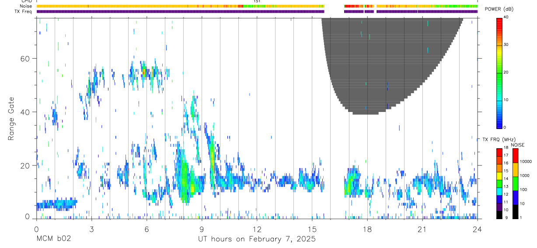This screenshot has height=248, width=537.
Task: Select the 'POWER (dB)' legend title
Action: (499, 9)
